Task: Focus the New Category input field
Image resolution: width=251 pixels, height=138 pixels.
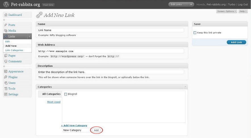Action: (x=77, y=130)
